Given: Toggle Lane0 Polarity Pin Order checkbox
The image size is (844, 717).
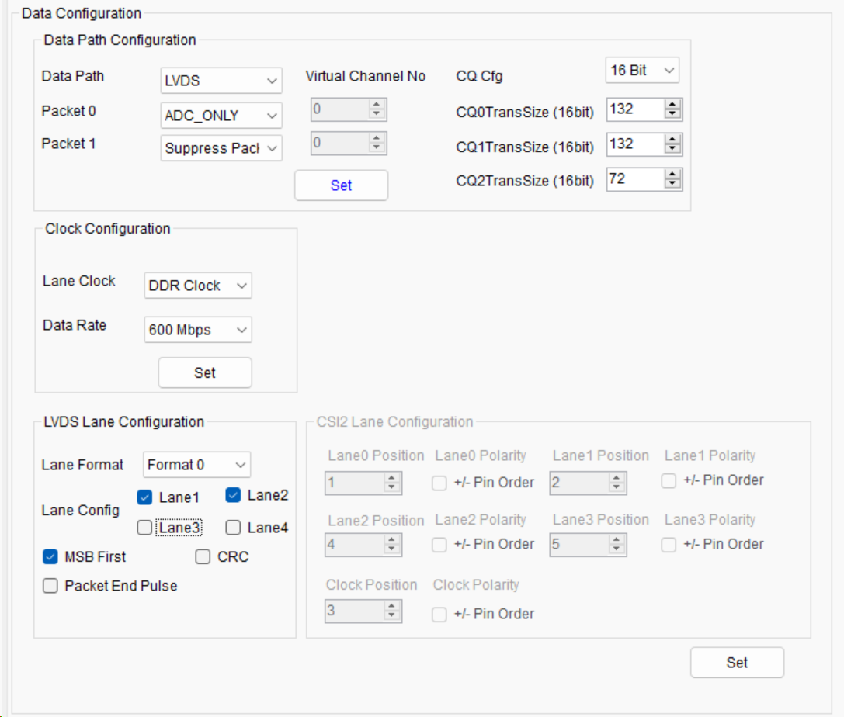Looking at the screenshot, I should (439, 483).
